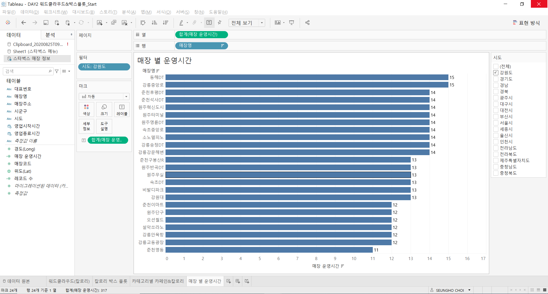Pause auto updates icon in toolbar
This screenshot has height=294, width=548.
click(x=68, y=23)
